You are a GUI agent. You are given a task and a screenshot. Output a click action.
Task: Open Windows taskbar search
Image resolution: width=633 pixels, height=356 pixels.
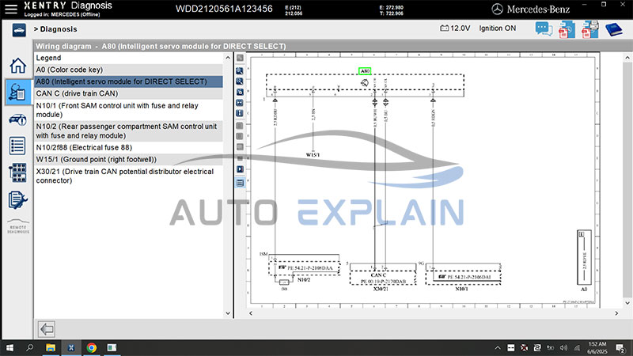pos(29,347)
